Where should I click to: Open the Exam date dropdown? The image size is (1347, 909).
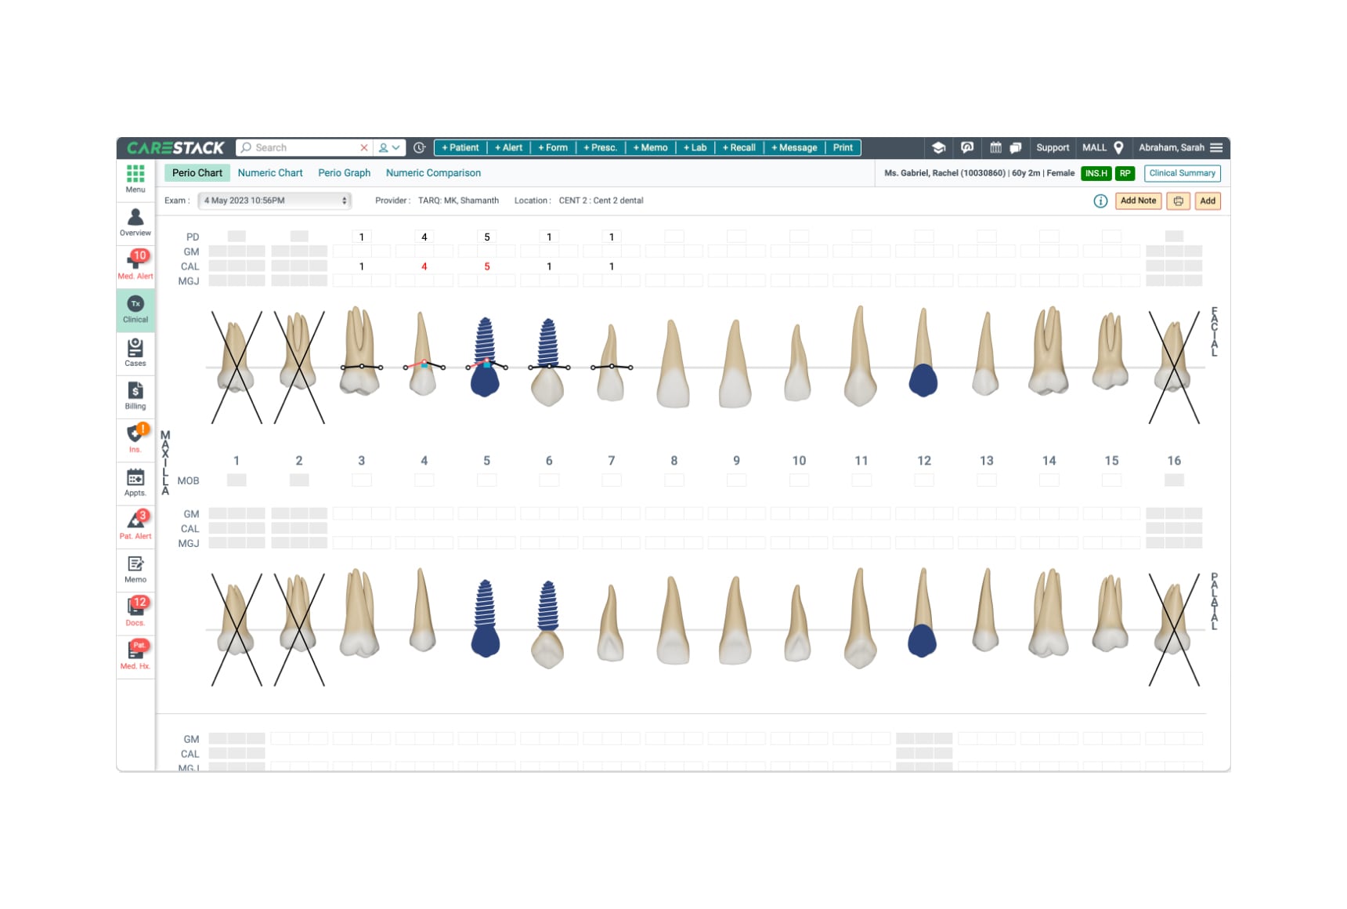coord(275,201)
